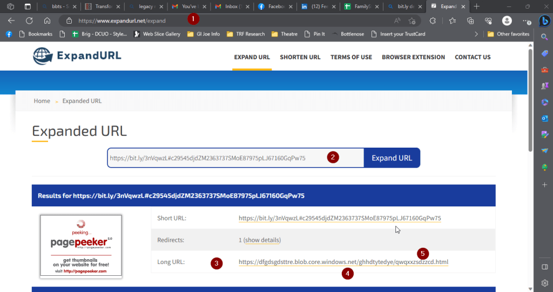The width and height of the screenshot is (553, 292).
Task: Open the Web Slice Gallery bookmark
Action: pyautogui.click(x=157, y=34)
